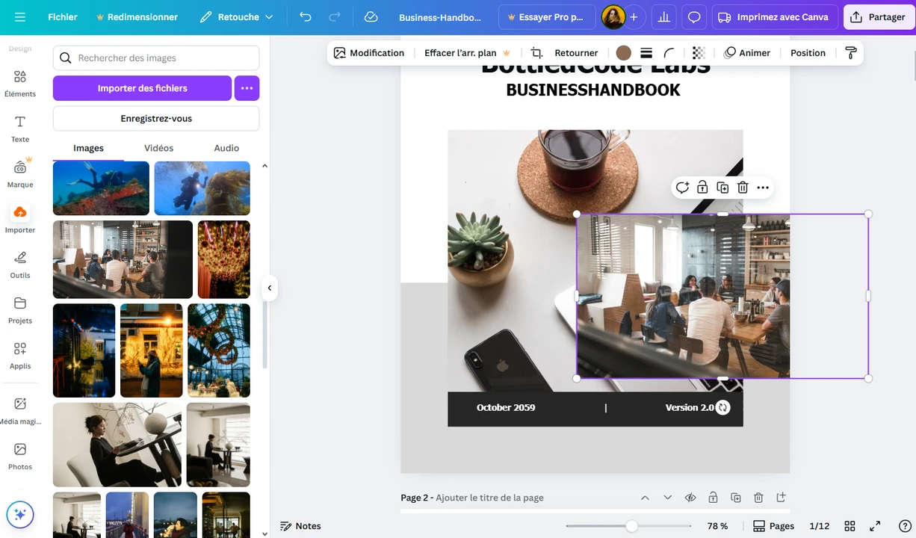The height and width of the screenshot is (538, 916).
Task: Hide Page 2 with eye icon
Action: click(690, 498)
